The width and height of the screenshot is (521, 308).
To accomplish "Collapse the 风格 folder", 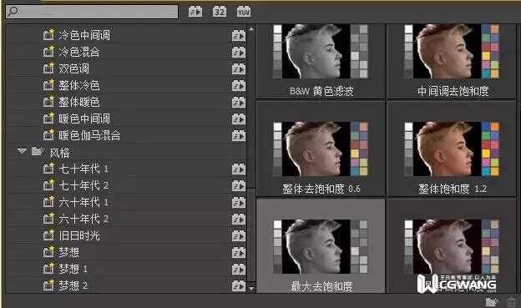I will coord(22,152).
